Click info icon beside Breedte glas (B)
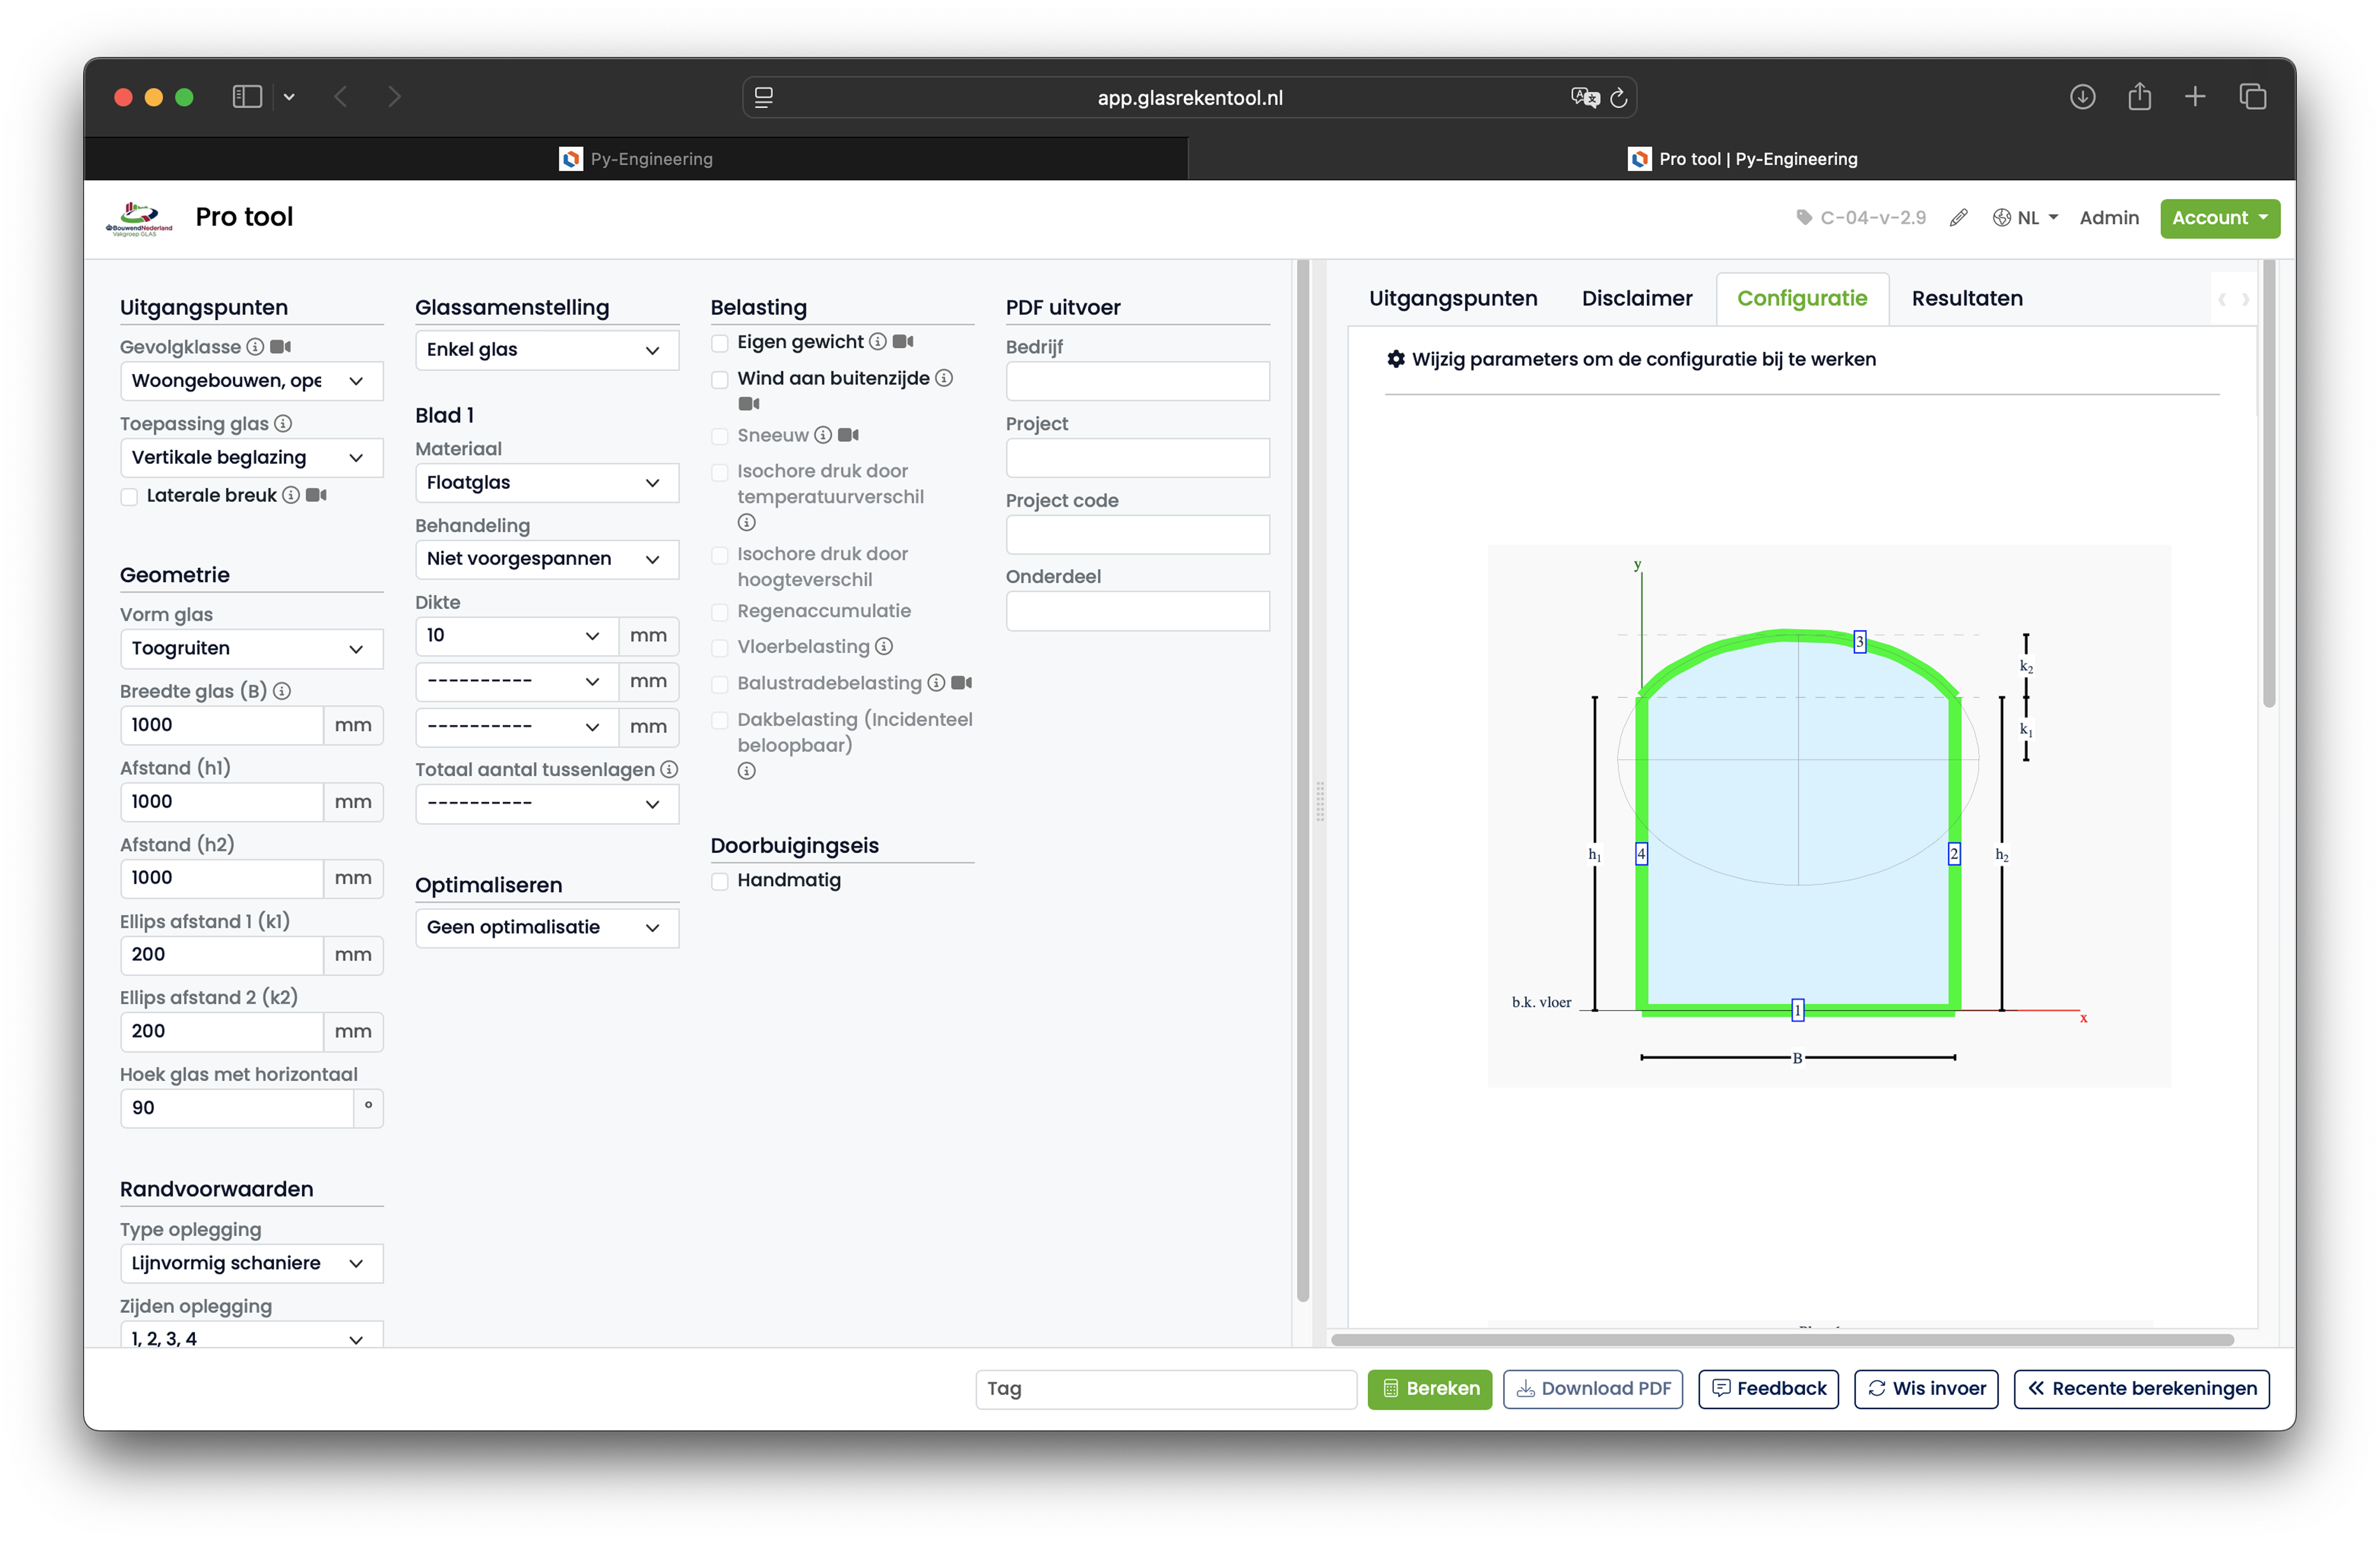Viewport: 2380px width, 1543px height. point(282,691)
